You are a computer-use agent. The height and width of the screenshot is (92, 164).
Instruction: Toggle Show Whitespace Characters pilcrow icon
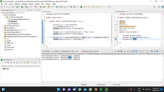point(68,7)
